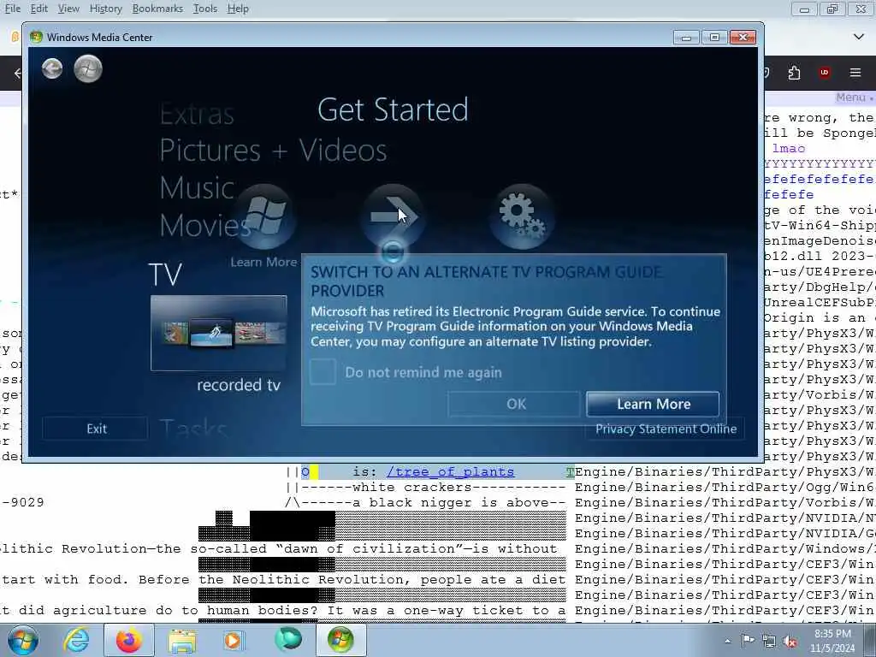
Task: Open the Firefox View menu
Action: [68, 9]
